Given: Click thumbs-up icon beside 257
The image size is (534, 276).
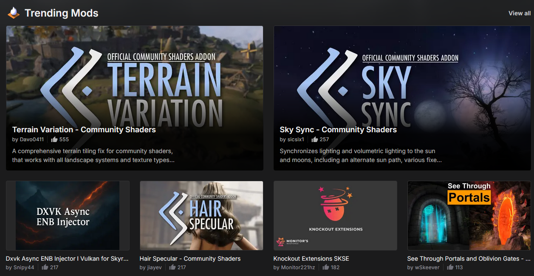Looking at the screenshot, I should 315,139.
